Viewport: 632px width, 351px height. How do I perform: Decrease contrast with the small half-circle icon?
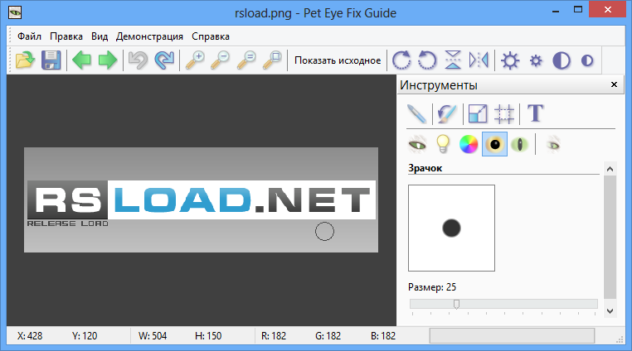[x=587, y=60]
